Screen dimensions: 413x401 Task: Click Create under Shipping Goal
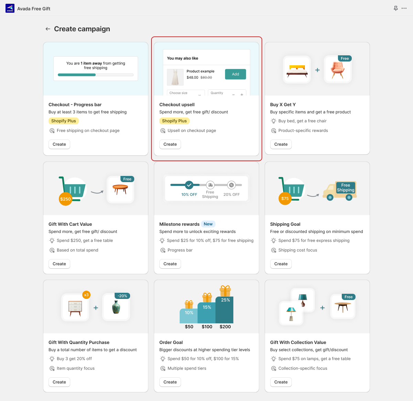point(281,264)
